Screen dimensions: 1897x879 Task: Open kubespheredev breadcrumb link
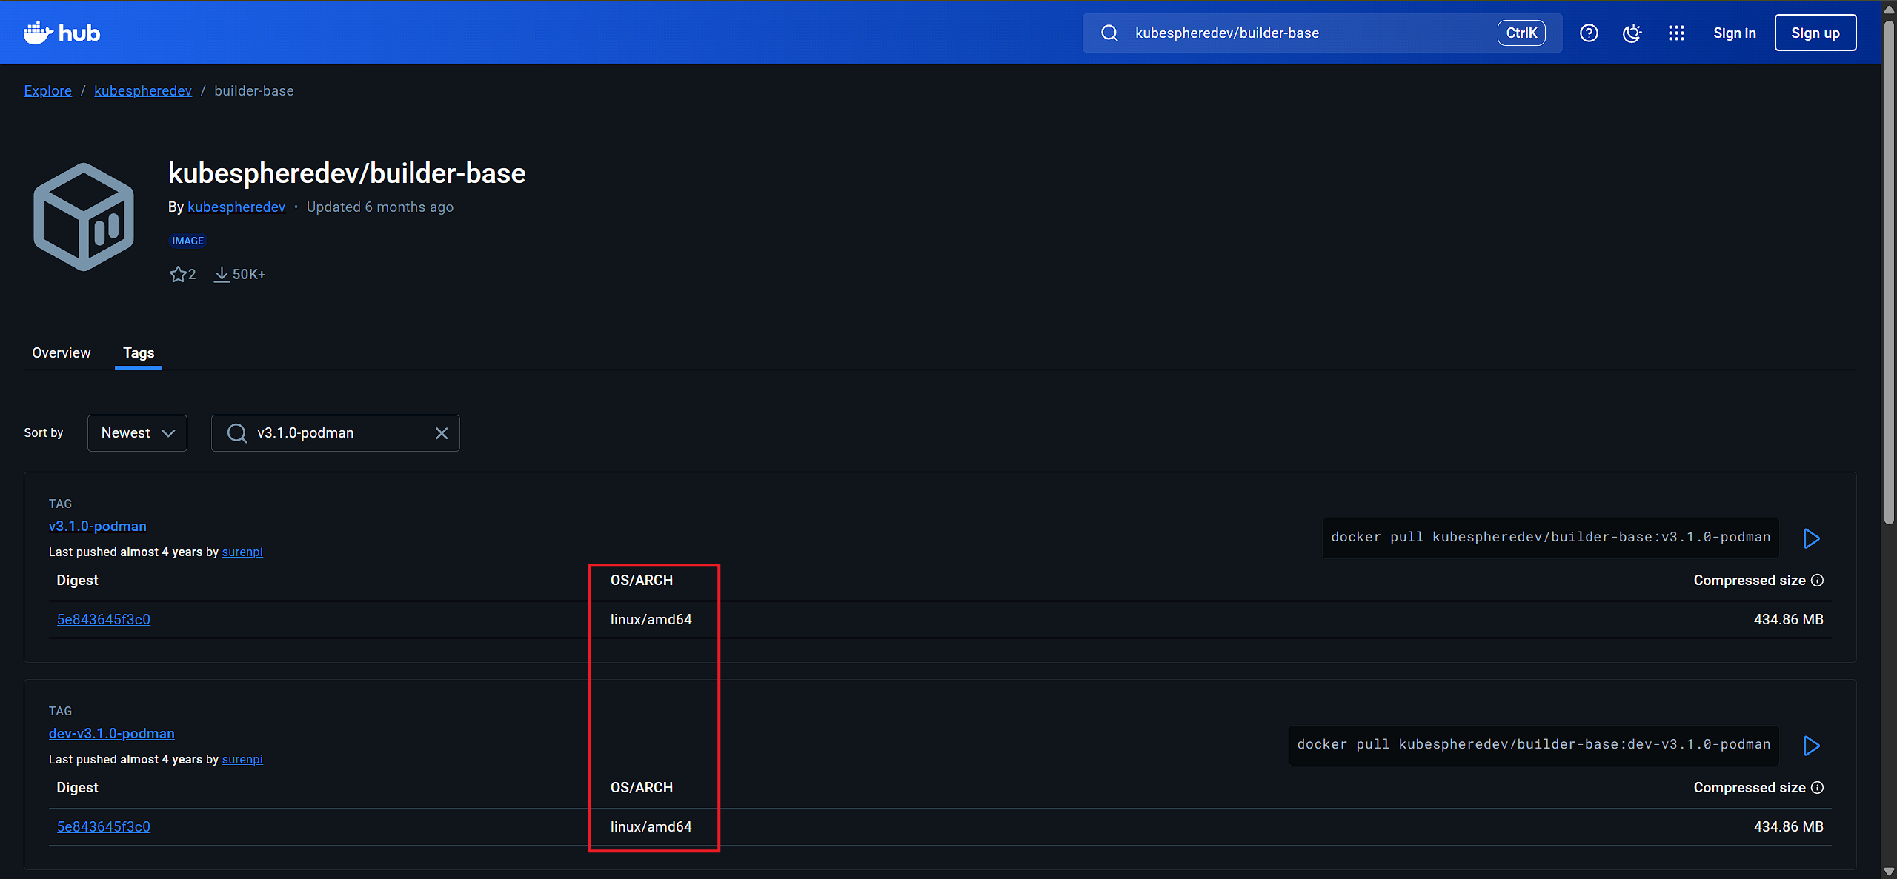(x=142, y=90)
